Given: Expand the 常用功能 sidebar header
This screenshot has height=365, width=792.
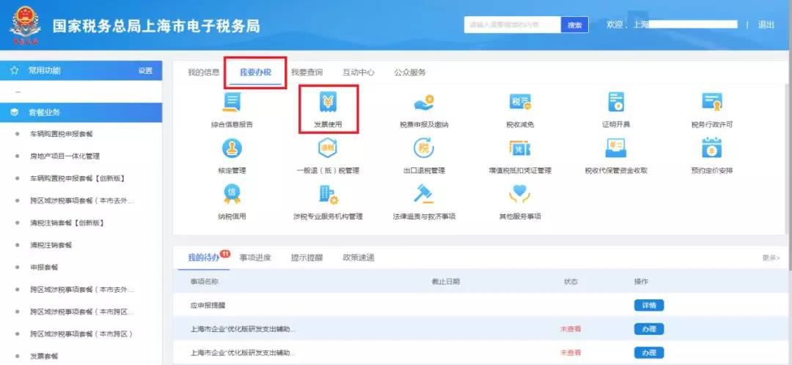Looking at the screenshot, I should click(81, 70).
